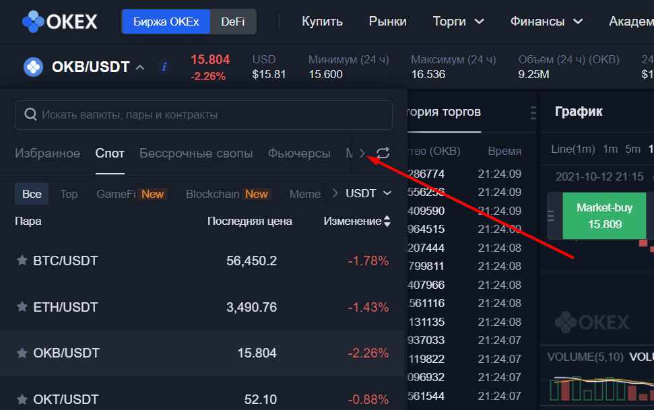
Task: Click the search magnifier icon
Action: (30, 114)
